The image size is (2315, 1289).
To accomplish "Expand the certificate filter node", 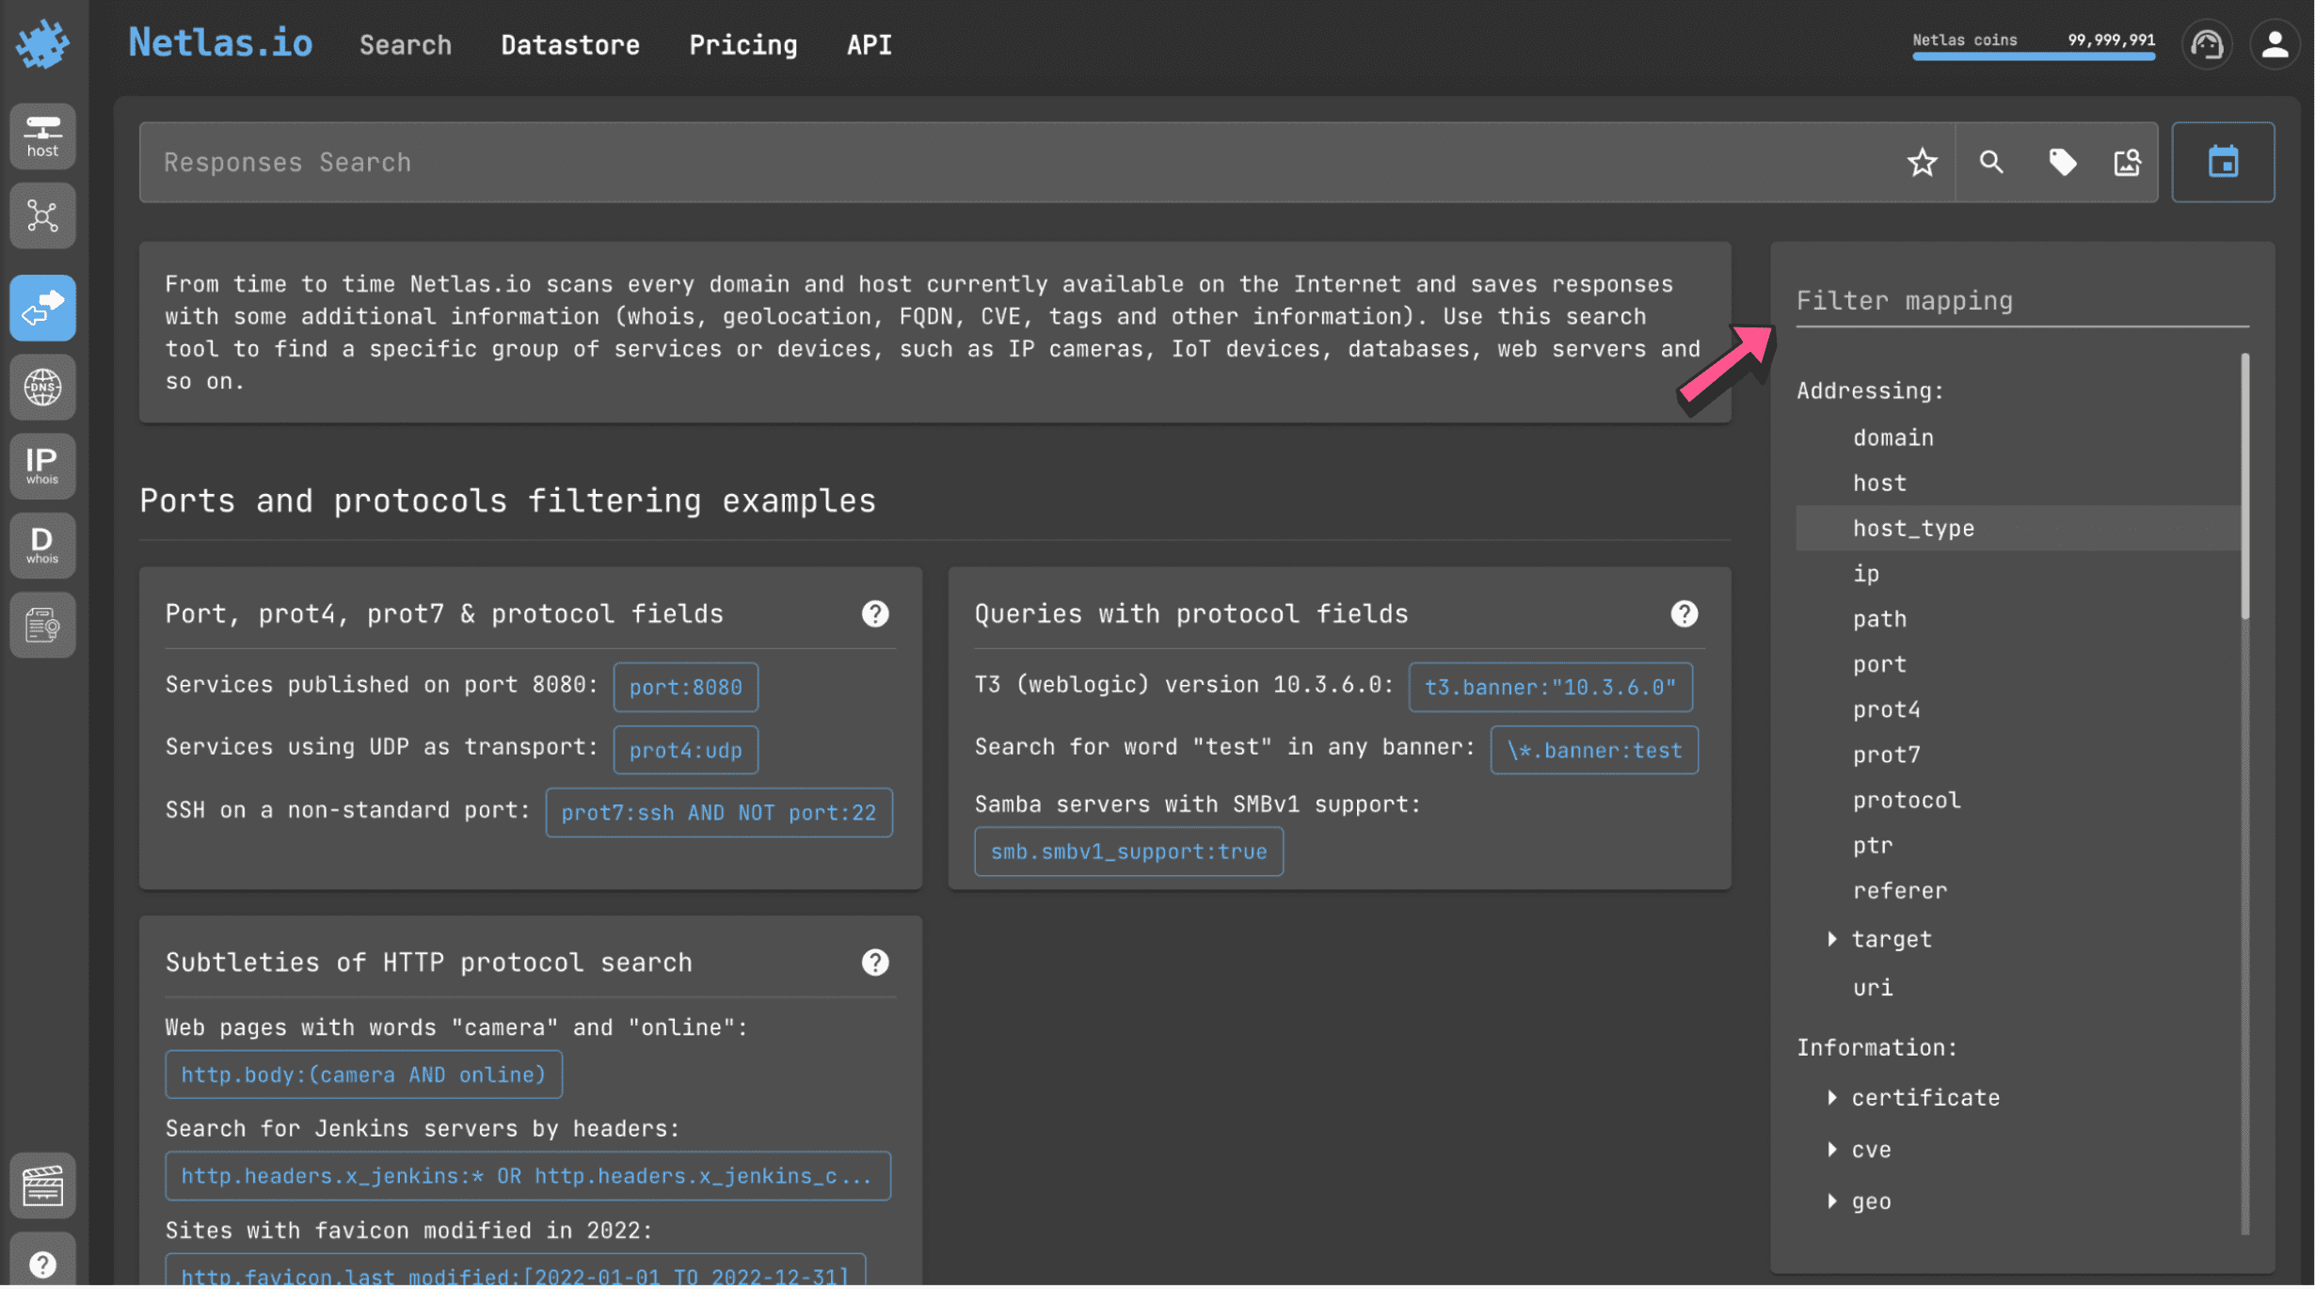I will pos(1831,1097).
